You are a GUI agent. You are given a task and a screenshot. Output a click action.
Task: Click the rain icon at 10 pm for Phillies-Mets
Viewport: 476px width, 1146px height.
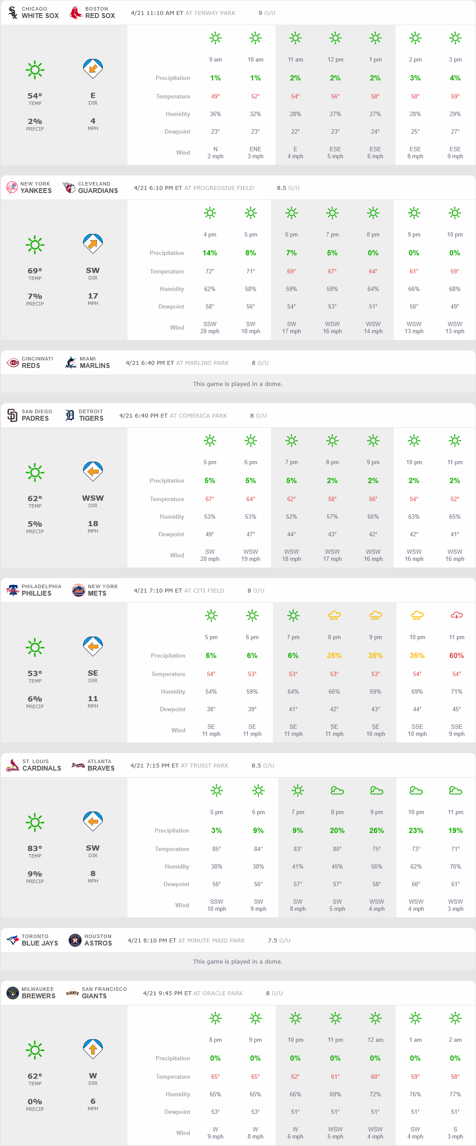pos(417,615)
